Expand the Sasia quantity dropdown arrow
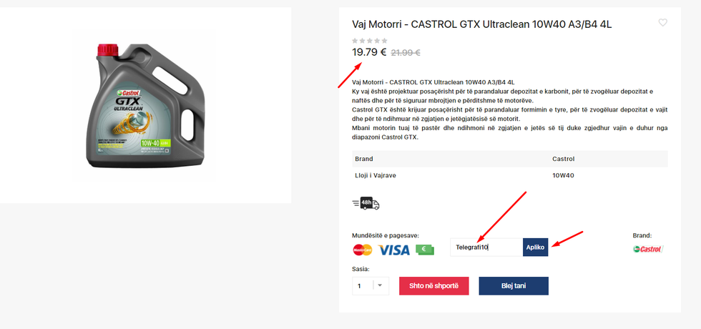701x329 pixels. click(x=380, y=285)
